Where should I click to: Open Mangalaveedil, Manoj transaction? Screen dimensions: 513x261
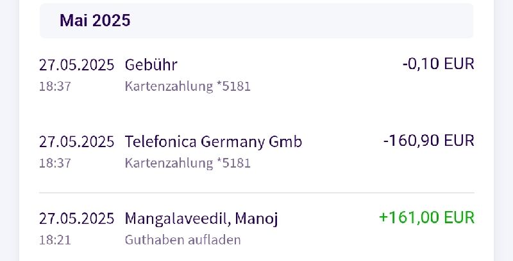click(x=256, y=228)
